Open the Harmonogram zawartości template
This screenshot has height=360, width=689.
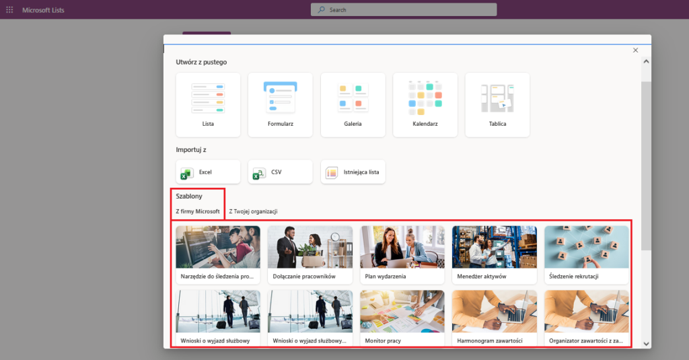pos(494,319)
